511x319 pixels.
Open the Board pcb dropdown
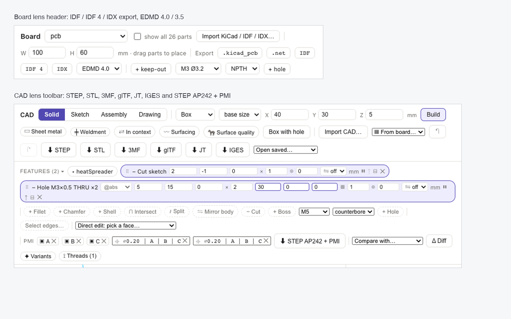click(x=86, y=36)
